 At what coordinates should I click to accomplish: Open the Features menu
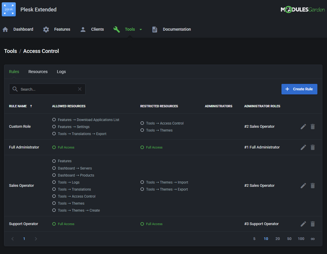[62, 30]
